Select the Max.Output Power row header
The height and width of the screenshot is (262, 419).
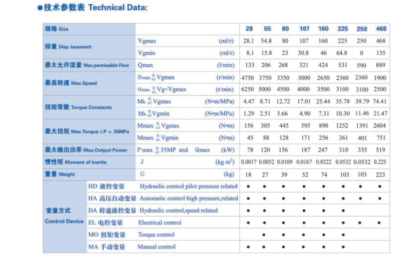point(86,150)
